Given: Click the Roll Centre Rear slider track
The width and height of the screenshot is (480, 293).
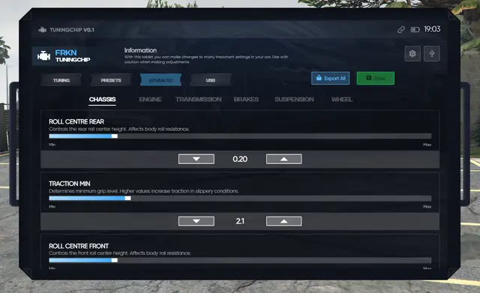Looking at the screenshot, I should coord(240,136).
